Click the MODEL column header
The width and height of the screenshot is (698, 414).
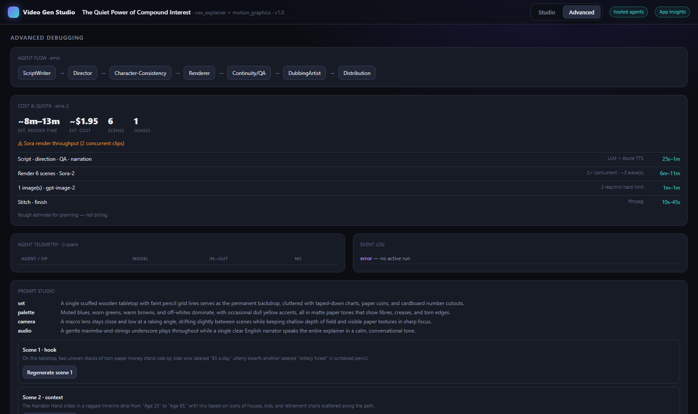click(140, 259)
